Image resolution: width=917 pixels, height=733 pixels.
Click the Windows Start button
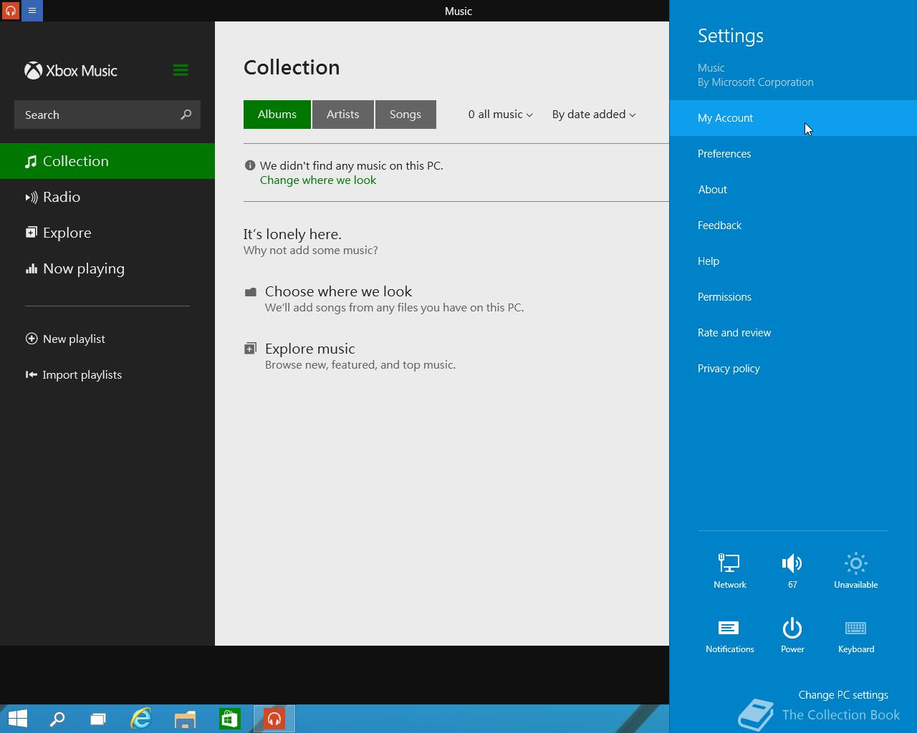click(x=17, y=719)
